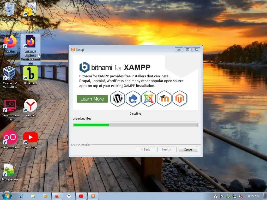Viewport: 267px width, 200px height.
Task: Click the installation progress bar
Action: (135, 124)
